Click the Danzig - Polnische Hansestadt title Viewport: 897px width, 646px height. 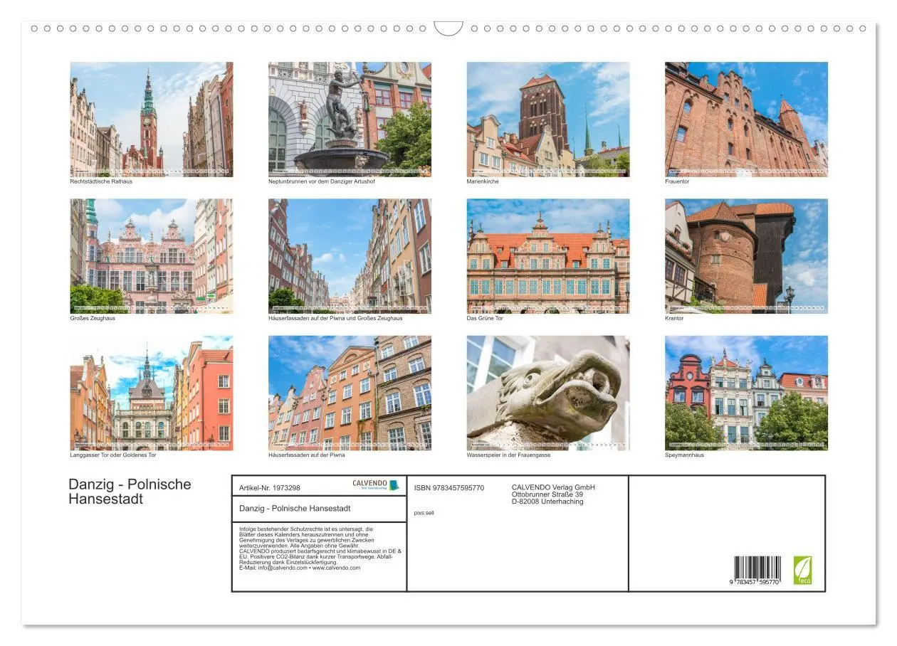130,491
